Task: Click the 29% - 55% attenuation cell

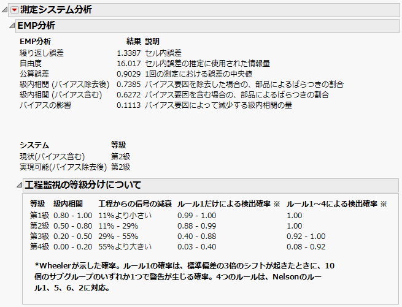Action: tap(118, 237)
